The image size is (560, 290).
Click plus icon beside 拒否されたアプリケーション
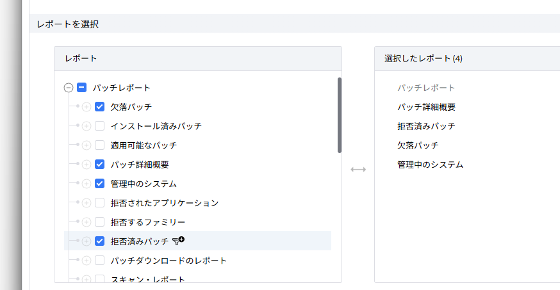click(x=86, y=203)
